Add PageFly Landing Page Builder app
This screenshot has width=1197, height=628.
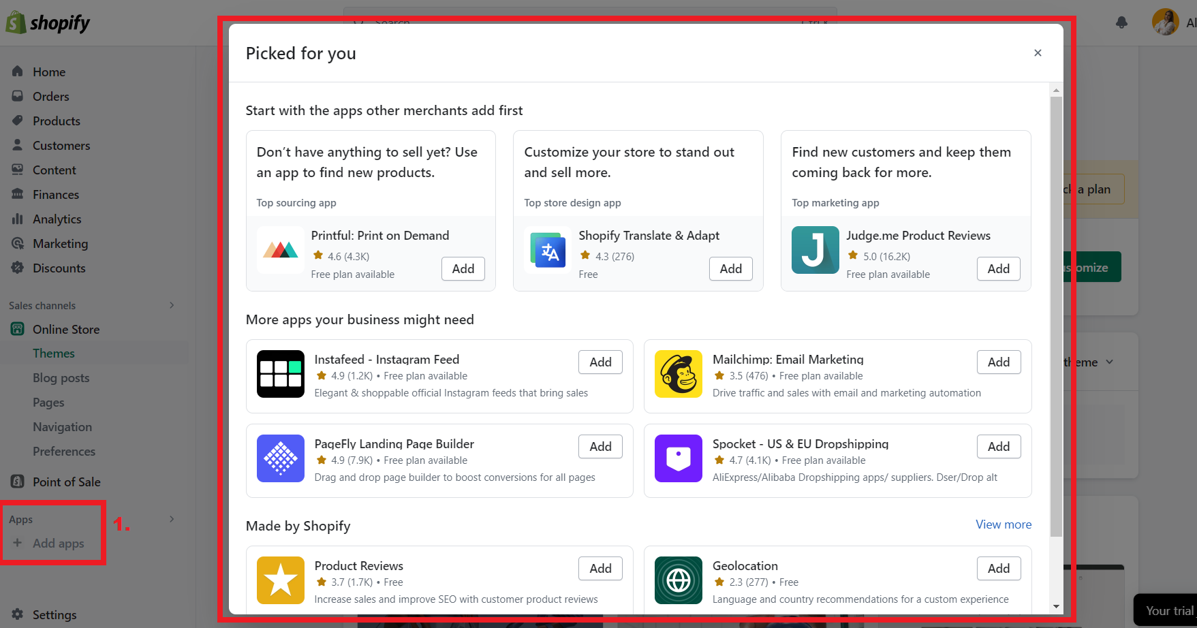(x=600, y=447)
